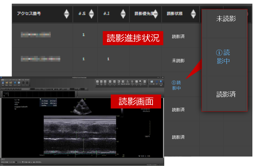The height and width of the screenshot is (166, 257).
Task: Choose 読影済 in the status popup
Action: [226, 94]
